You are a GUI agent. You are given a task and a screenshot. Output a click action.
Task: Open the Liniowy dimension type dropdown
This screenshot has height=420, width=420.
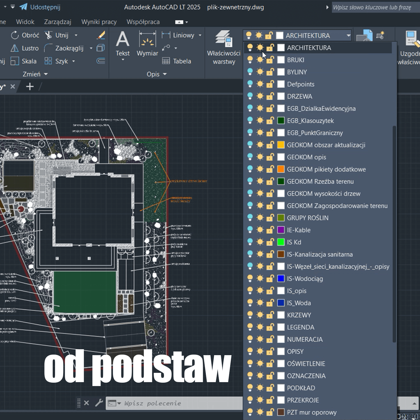tap(200, 35)
